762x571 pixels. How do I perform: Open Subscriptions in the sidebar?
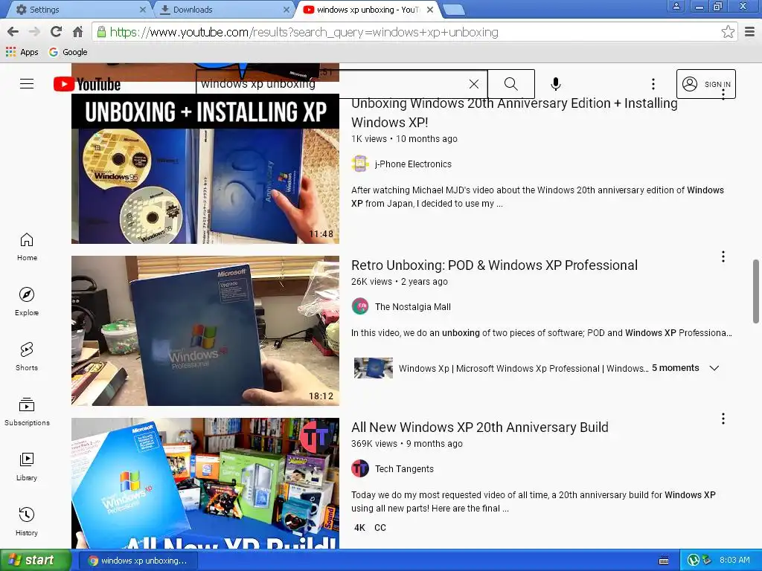[x=27, y=412]
